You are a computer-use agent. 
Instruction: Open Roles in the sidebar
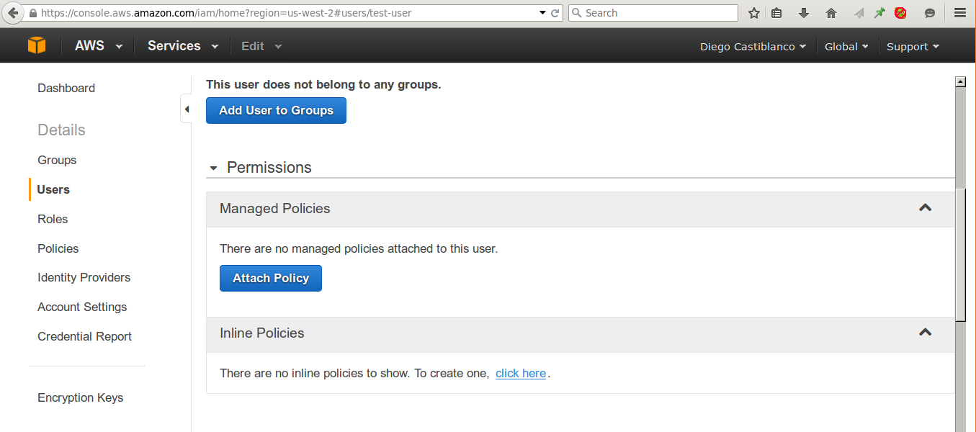coord(53,219)
